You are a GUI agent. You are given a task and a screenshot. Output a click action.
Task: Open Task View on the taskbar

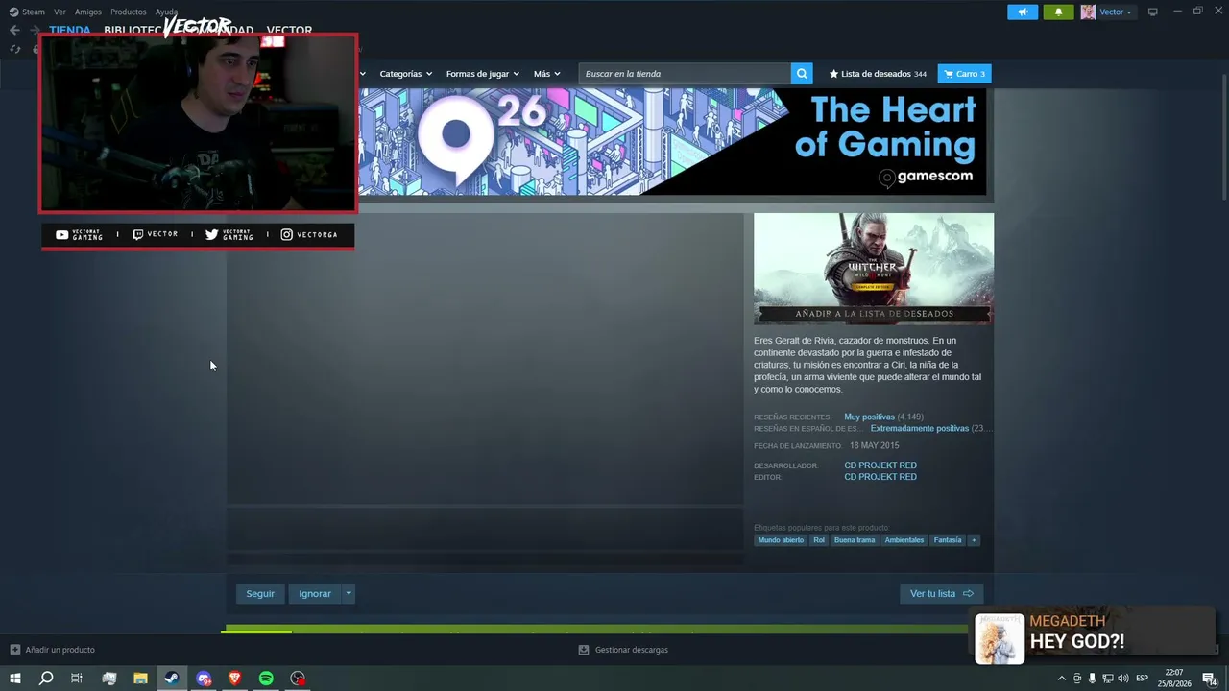pos(77,679)
